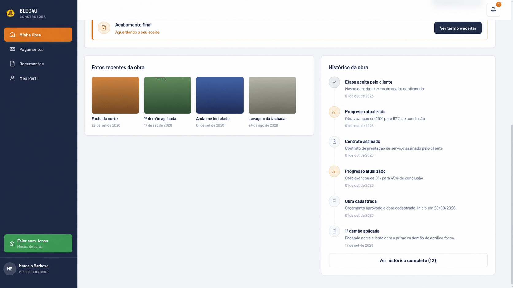Click the Falar com Jonas button
Screen dimensions: 513x288
tap(38, 243)
